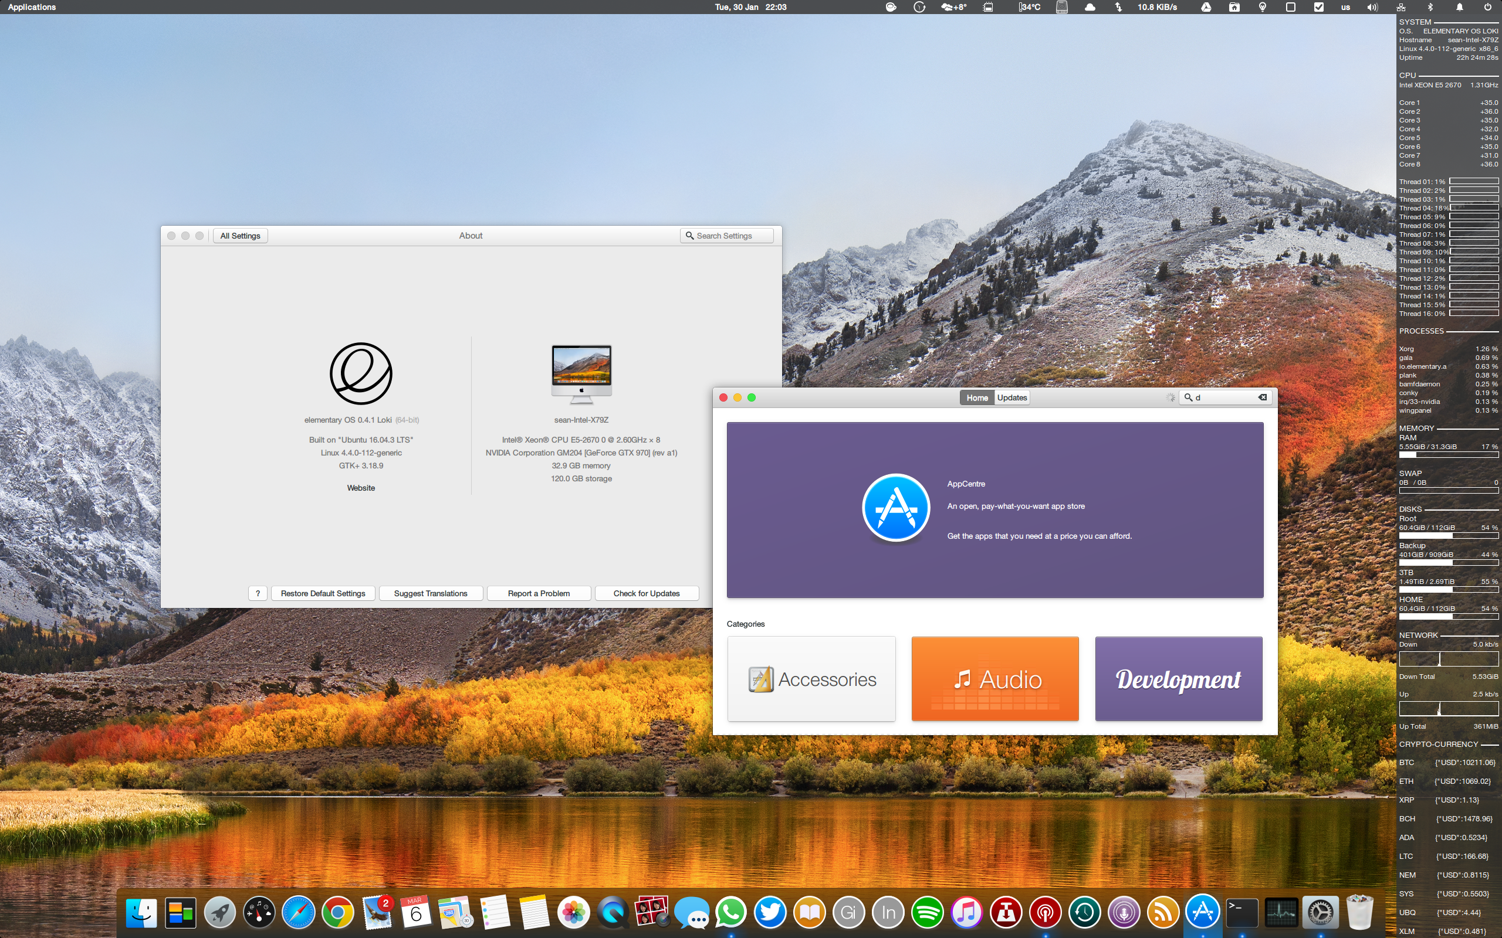Open Bluetooth indicator in top panel
Viewport: 1502px width, 938px height.
(x=1430, y=7)
